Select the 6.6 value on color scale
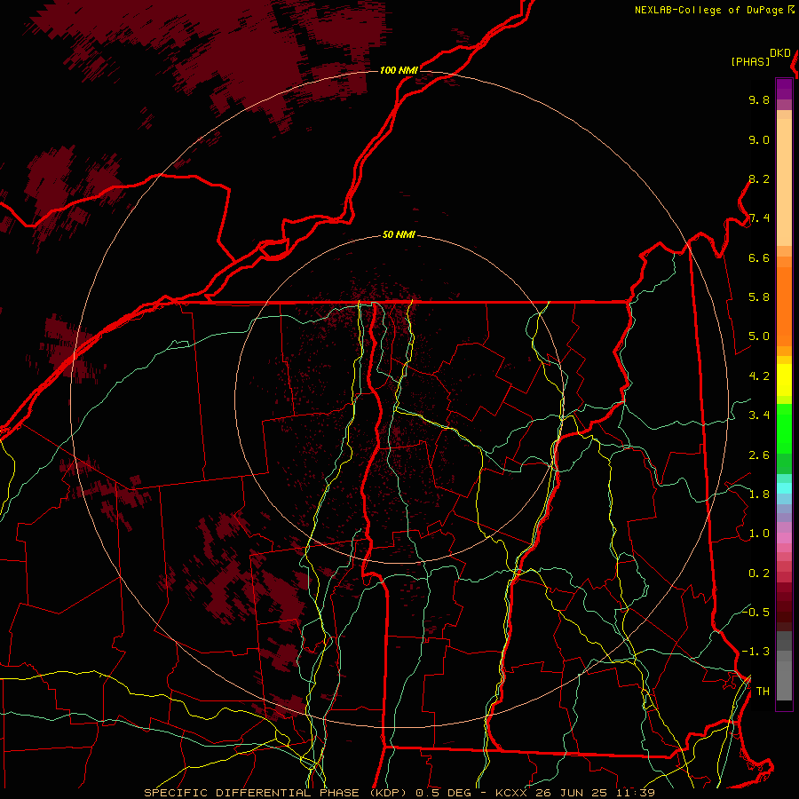Image resolution: width=799 pixels, height=799 pixels. [759, 257]
